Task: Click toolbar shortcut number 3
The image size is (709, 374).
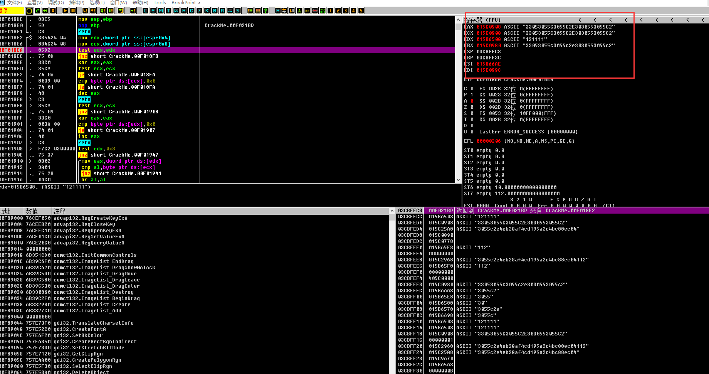Action: 346,11
